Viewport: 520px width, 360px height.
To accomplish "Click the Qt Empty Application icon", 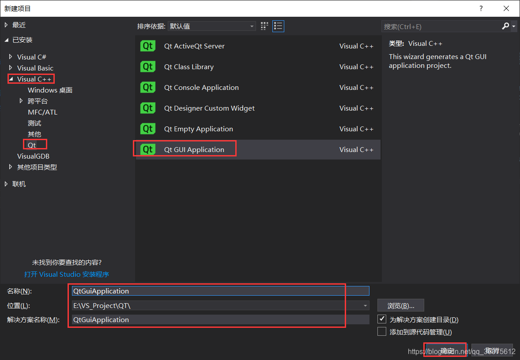I will tap(147, 129).
